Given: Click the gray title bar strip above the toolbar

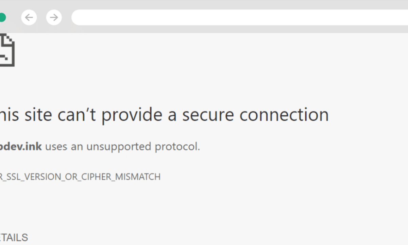Looking at the screenshot, I should 204,4.
